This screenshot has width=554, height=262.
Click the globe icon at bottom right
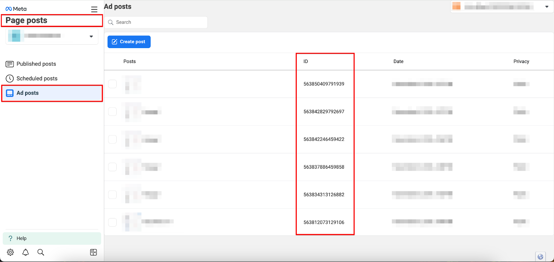(540, 257)
